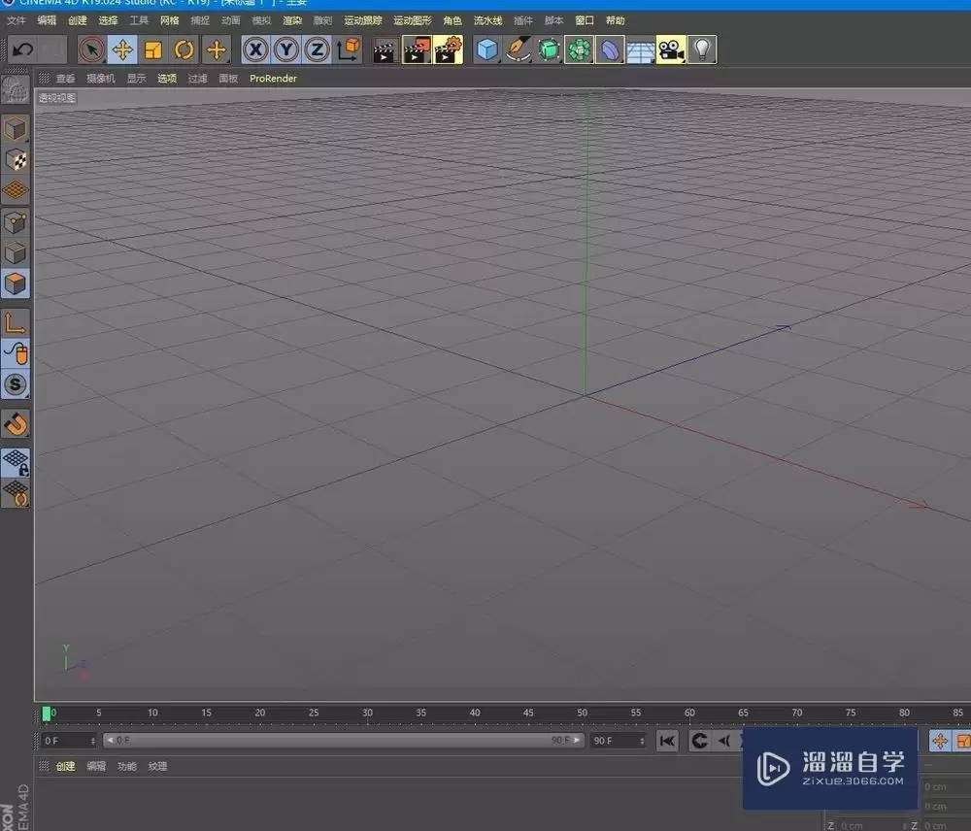Viewport: 971px width, 831px height.
Task: Click the green timeline playhead at frame 0
Action: coord(47,714)
